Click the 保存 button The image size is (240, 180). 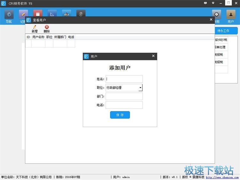point(120,115)
